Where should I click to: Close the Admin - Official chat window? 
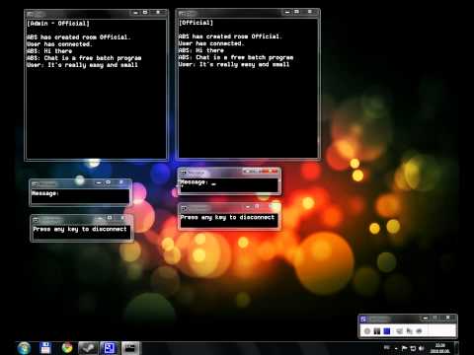[158, 13]
